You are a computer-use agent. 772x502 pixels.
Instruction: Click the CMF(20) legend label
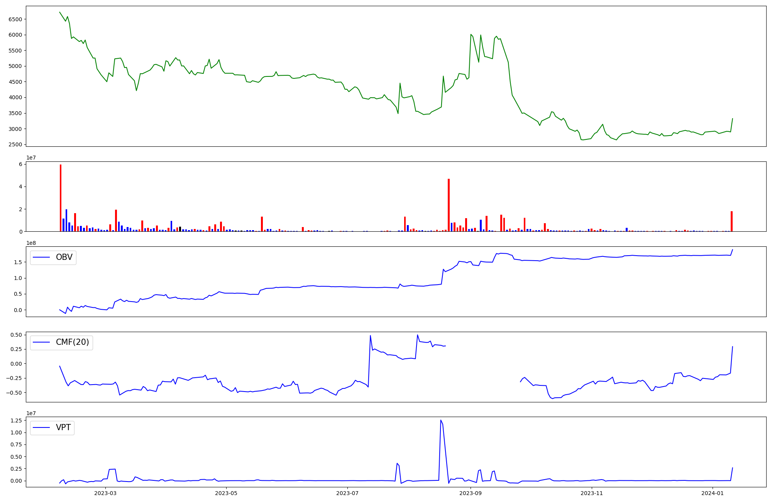72,343
